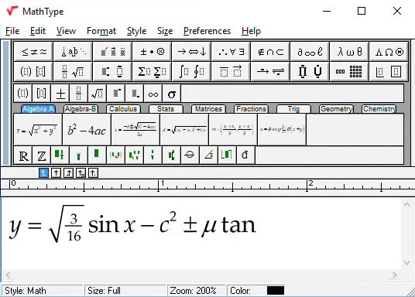This screenshot has width=415, height=297.
Task: Insert the đ symbol from bottom bar
Action: pyautogui.click(x=245, y=155)
